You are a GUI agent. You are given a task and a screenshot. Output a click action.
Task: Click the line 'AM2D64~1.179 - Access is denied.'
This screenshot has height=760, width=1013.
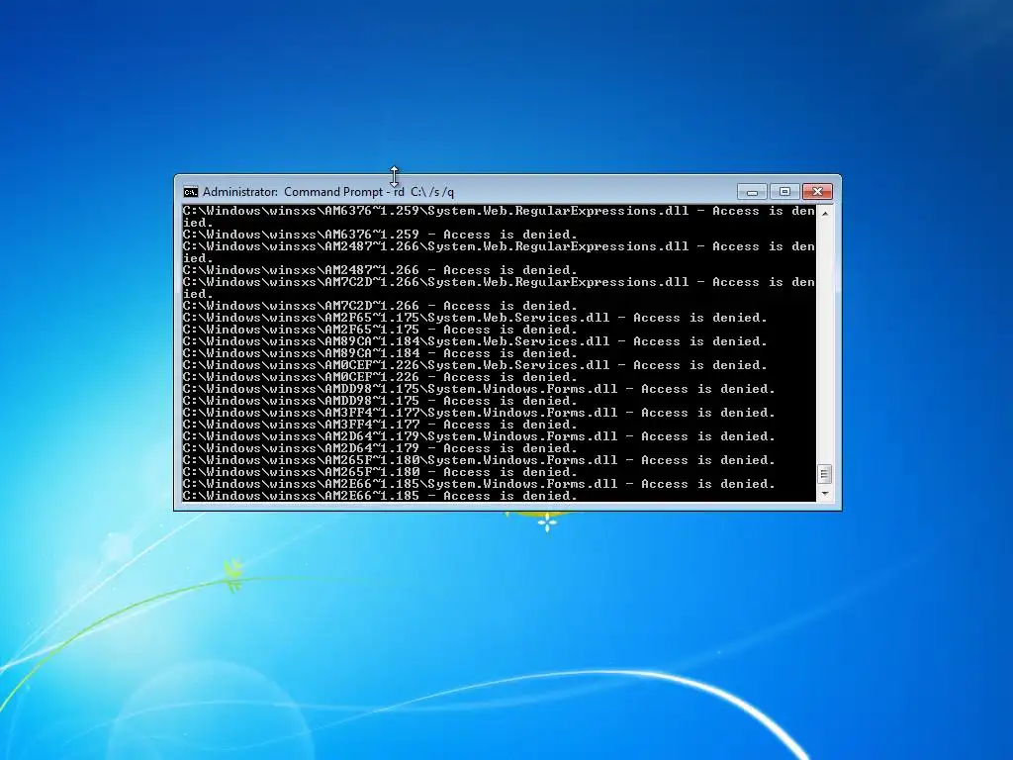point(380,448)
